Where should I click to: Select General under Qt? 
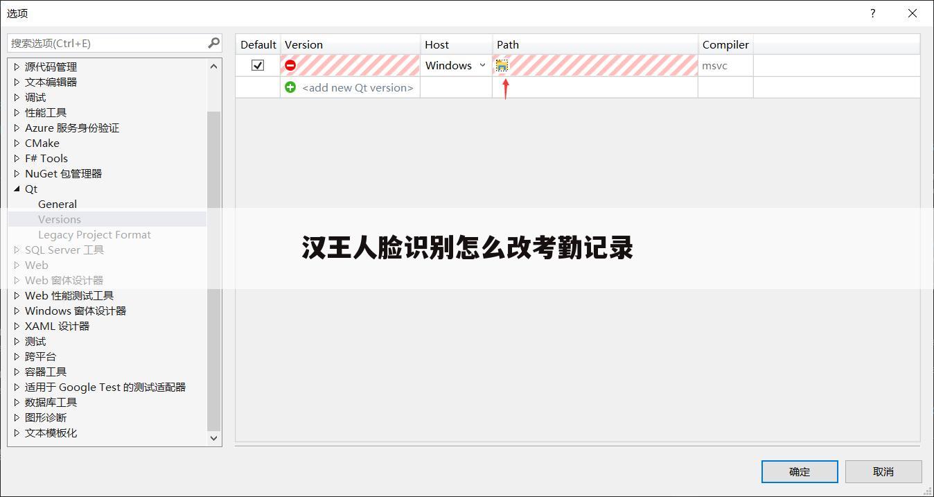tap(58, 204)
